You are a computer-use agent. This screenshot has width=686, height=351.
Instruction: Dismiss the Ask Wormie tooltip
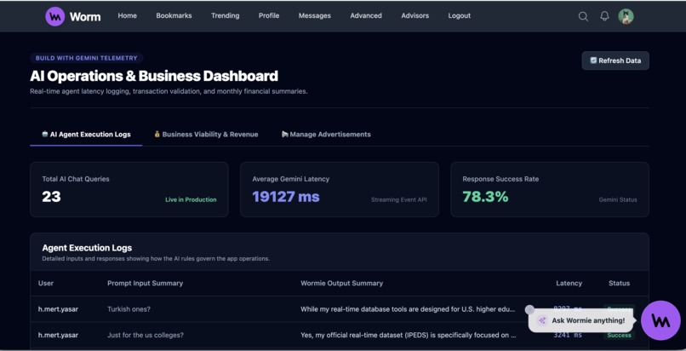click(x=529, y=310)
